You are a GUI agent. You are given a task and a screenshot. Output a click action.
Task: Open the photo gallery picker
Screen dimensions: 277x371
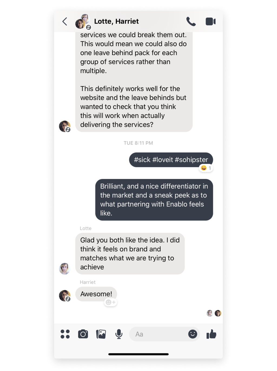pyautogui.click(x=101, y=334)
